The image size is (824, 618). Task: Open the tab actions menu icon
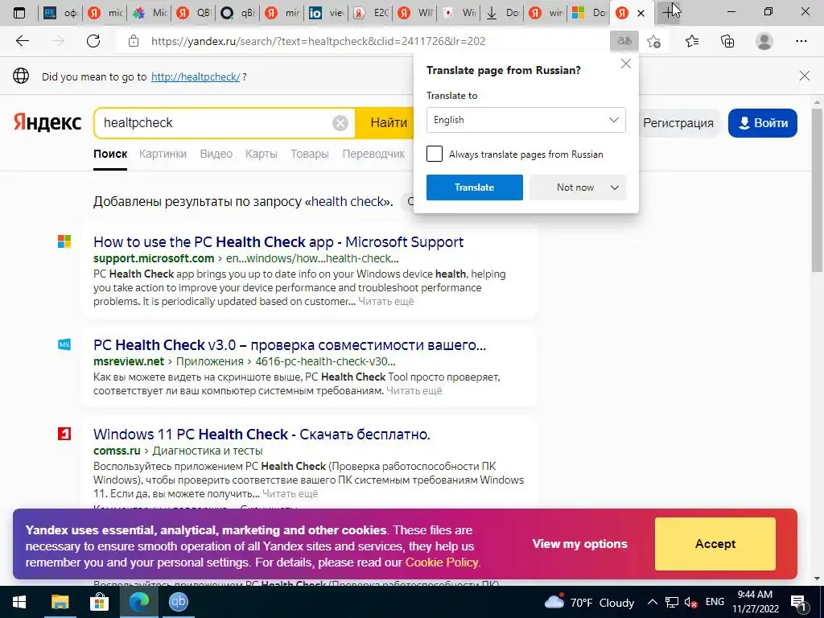(x=19, y=13)
